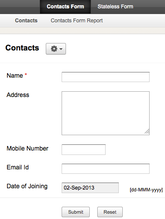Click the Date of Joining label
The image size is (165, 219).
(x=27, y=186)
